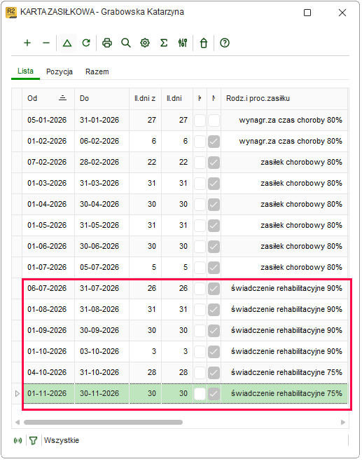Click the Wszystkie filter label
Screen dimensions: 362x464
coord(62,441)
